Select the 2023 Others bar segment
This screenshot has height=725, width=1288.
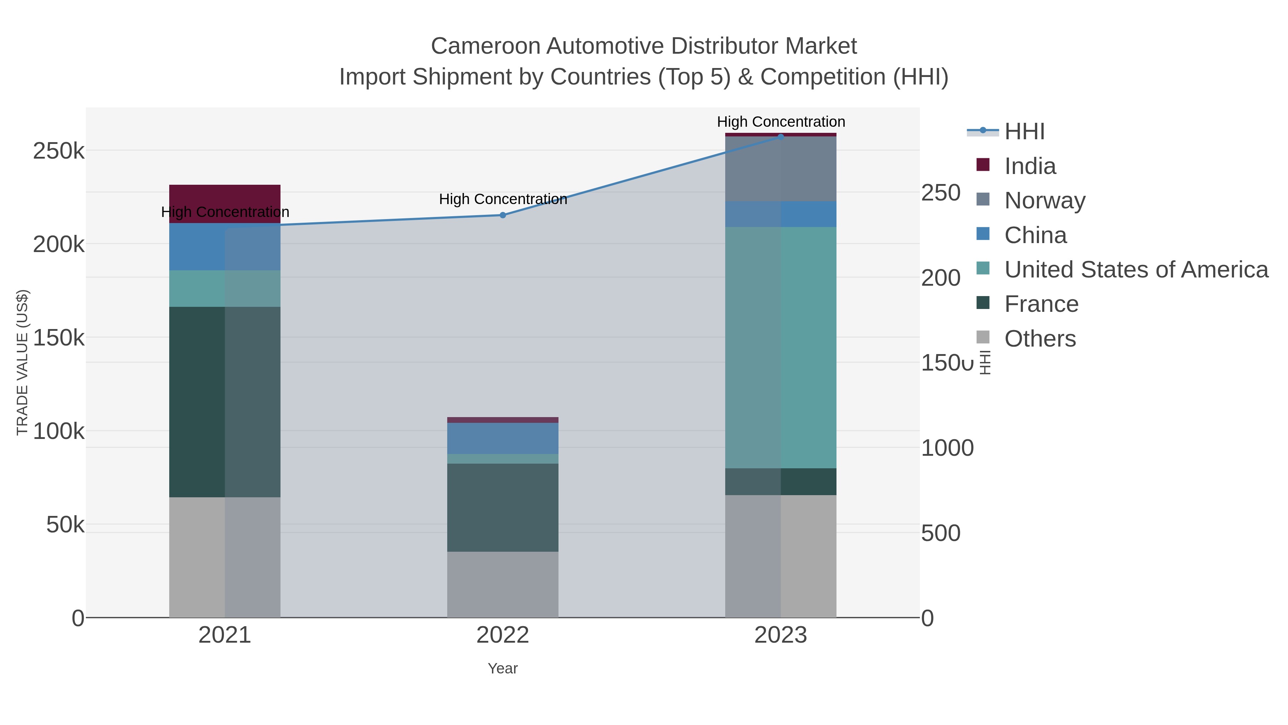click(x=781, y=556)
